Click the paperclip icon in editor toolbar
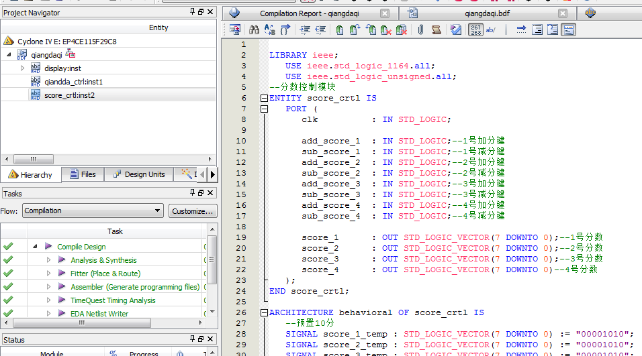 coord(420,29)
